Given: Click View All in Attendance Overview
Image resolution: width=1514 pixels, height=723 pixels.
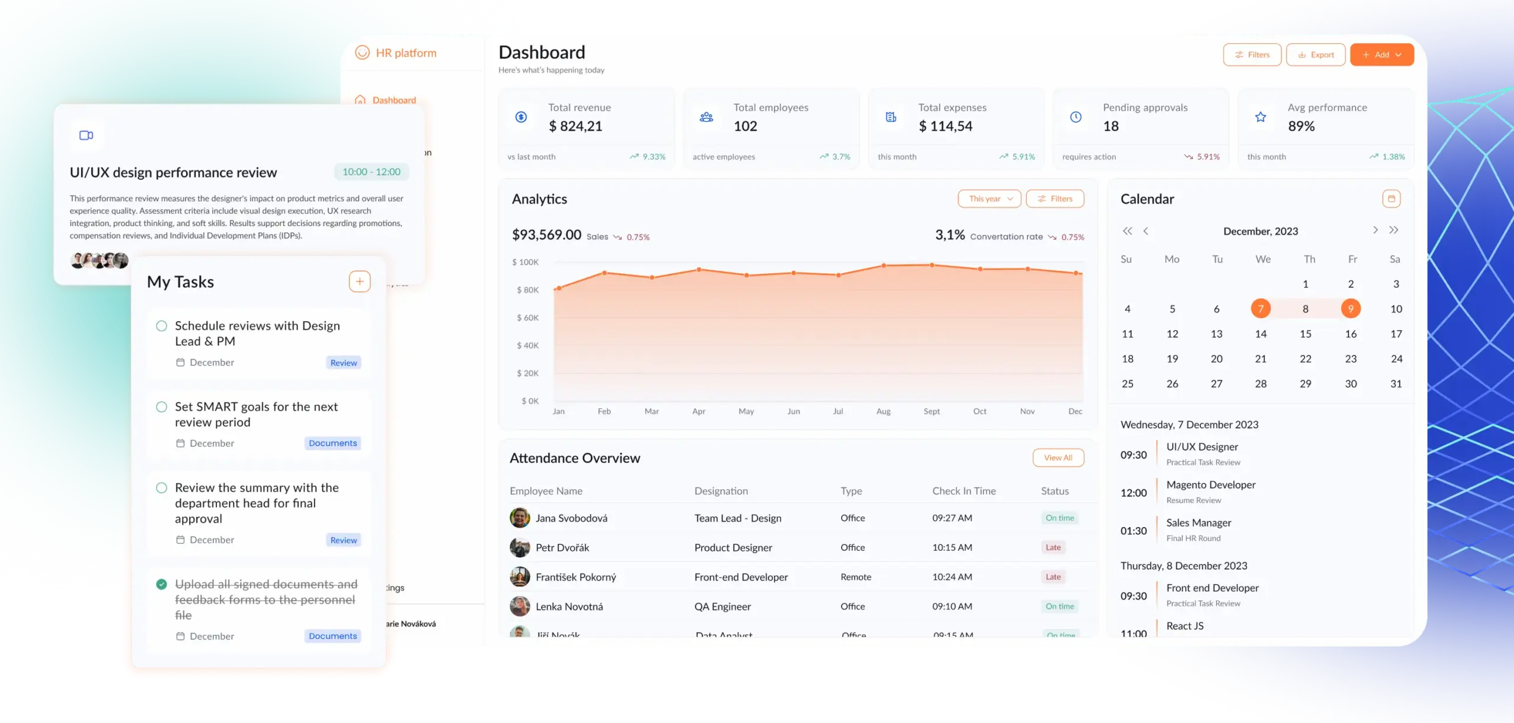Looking at the screenshot, I should click(1058, 457).
